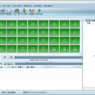Select hall table tile 107
Screen dimensions: 95x95
pyautogui.click(x=65, y=24)
